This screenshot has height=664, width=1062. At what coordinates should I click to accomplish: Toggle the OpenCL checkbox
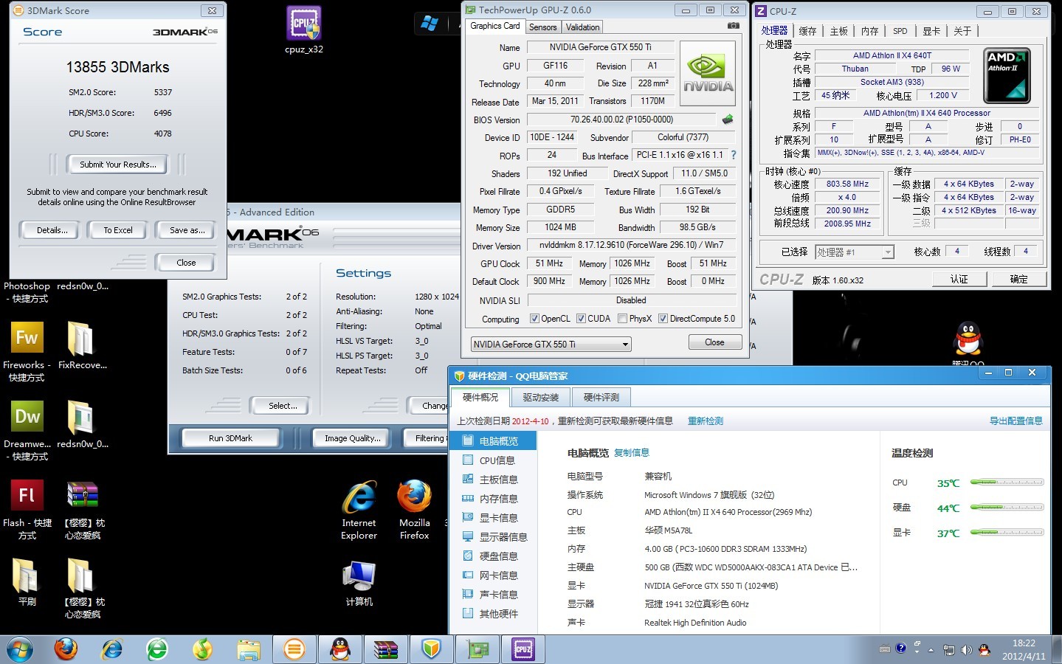point(534,319)
